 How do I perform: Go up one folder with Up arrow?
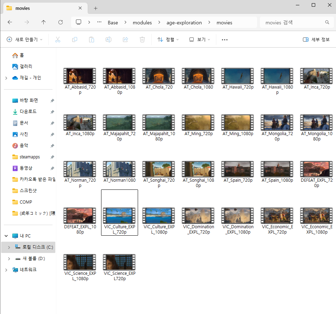[44, 22]
